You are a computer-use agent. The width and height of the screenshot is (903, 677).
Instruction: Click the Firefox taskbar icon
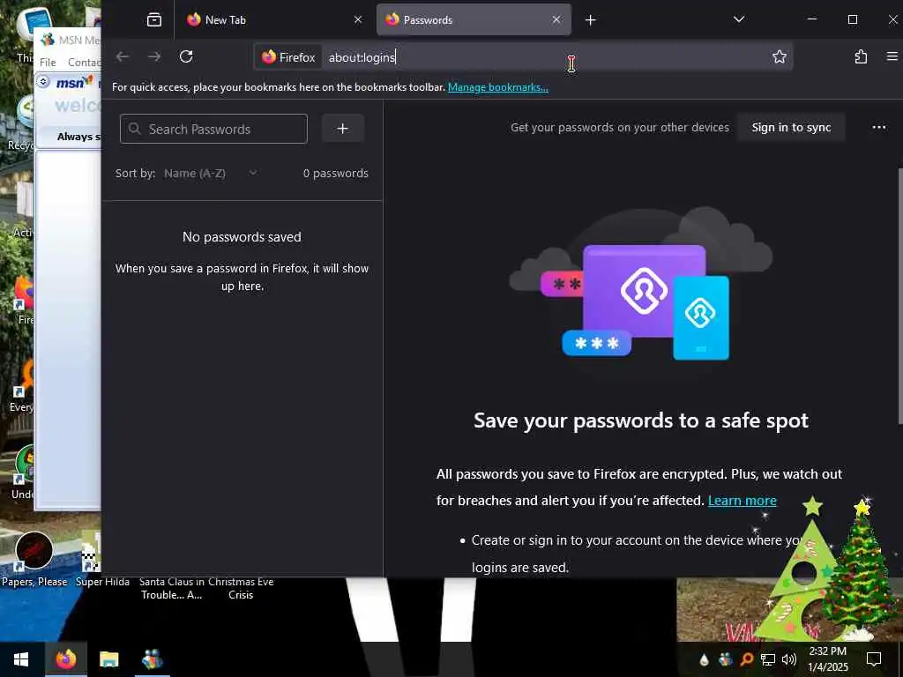coord(65,659)
